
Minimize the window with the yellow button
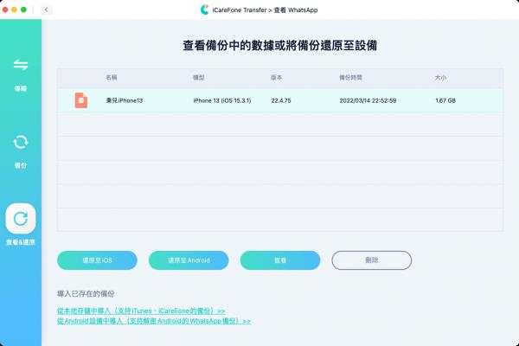pos(14,10)
